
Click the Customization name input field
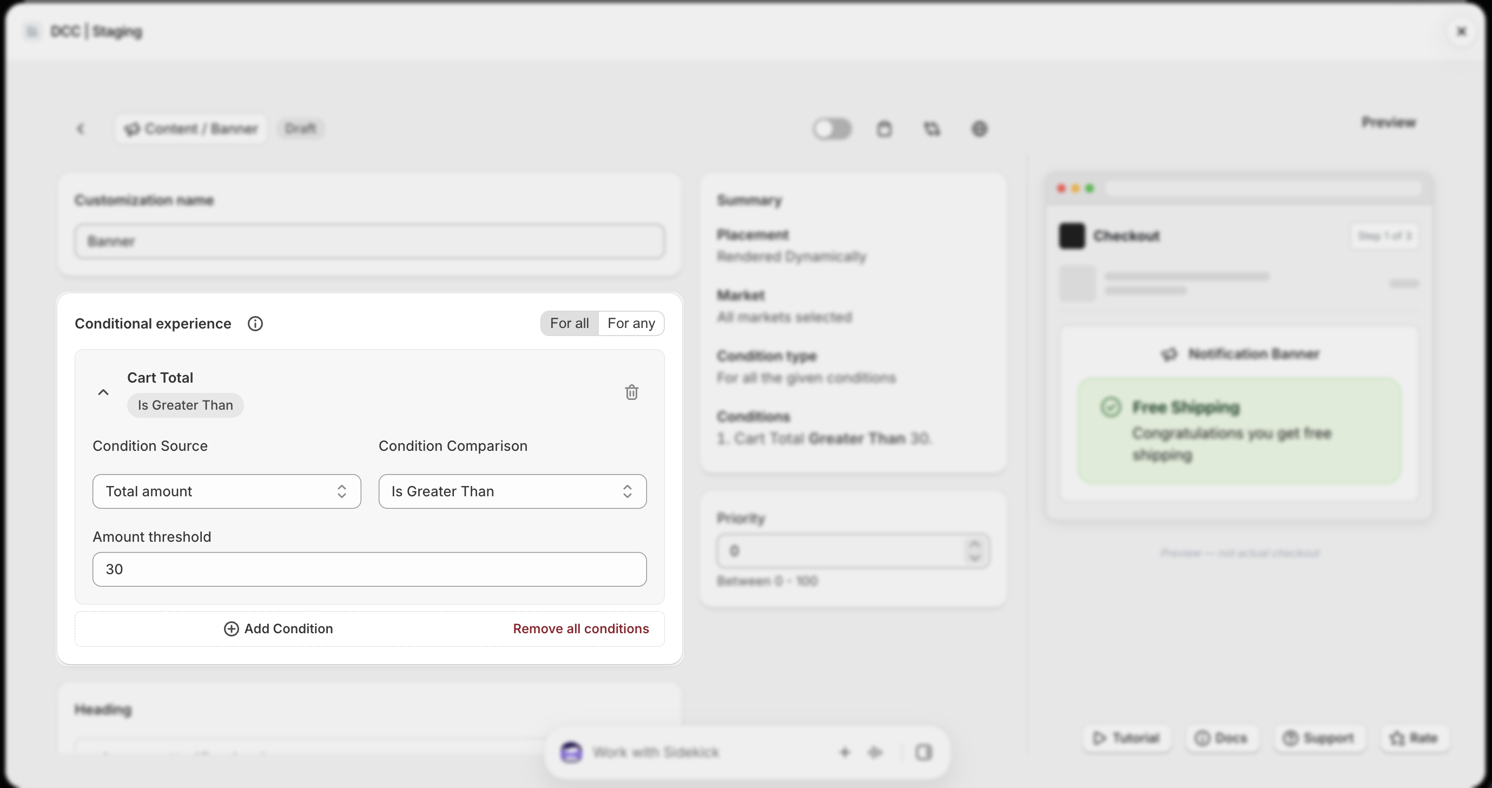[x=369, y=241]
